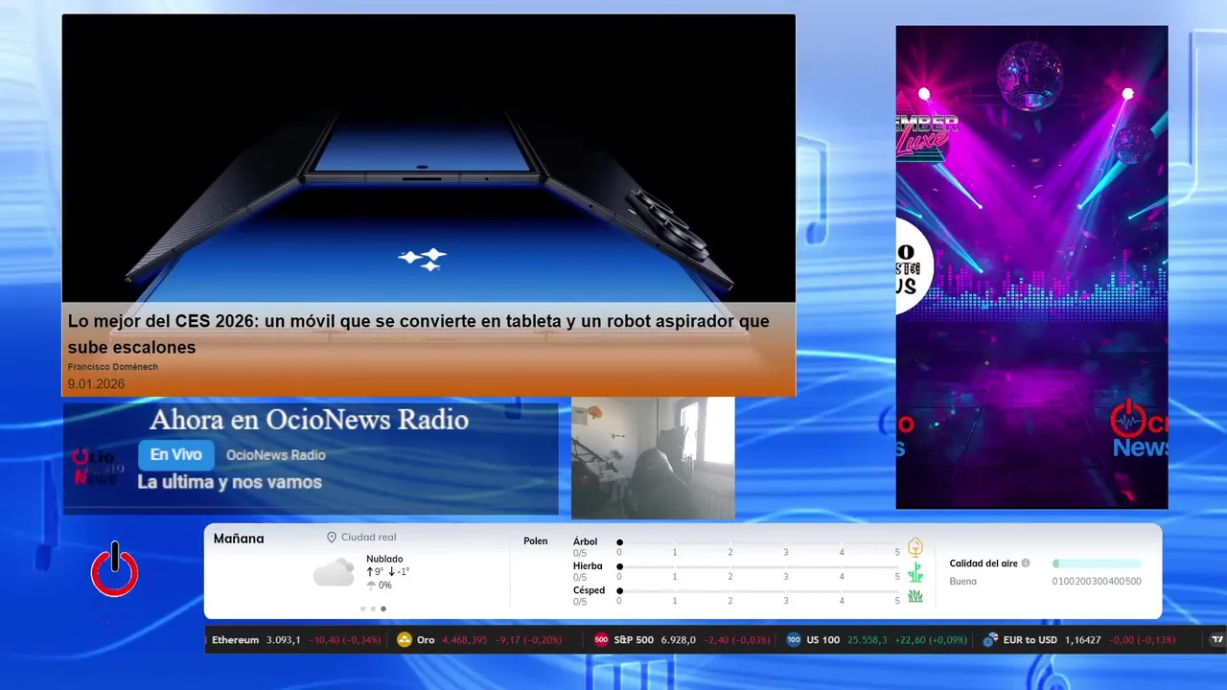Click the disco ball on the neon video
This screenshot has height=690, width=1227.
[1030, 75]
